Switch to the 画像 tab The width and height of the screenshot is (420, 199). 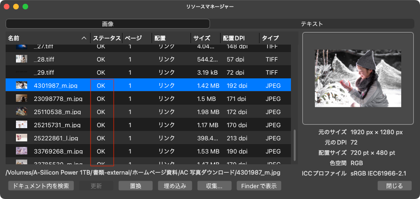[107, 23]
